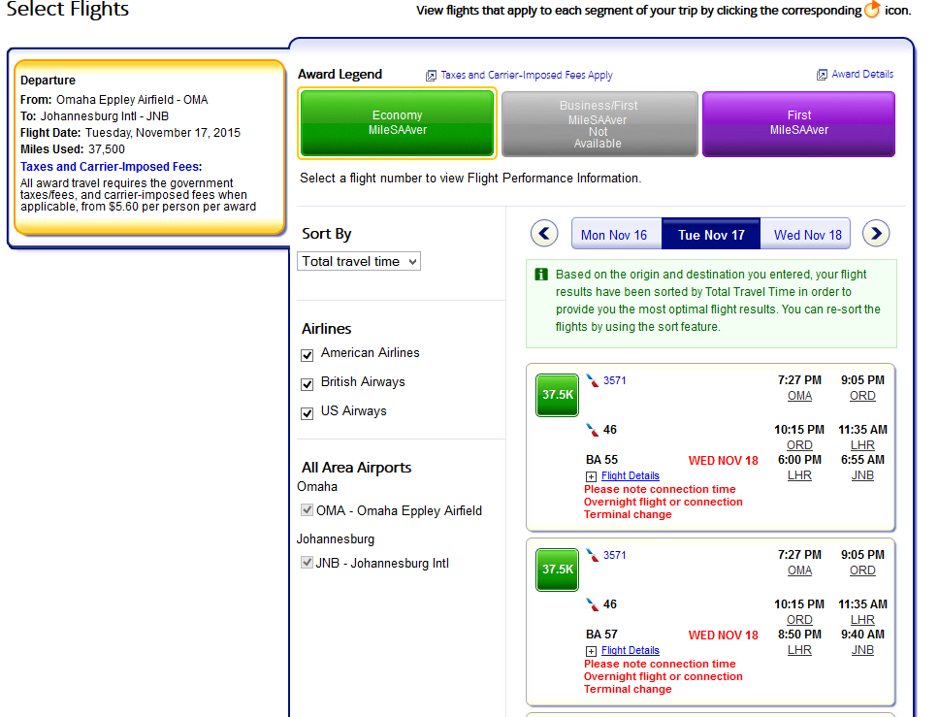The width and height of the screenshot is (939, 717).
Task: Open the Sort By dropdown
Action: click(x=359, y=261)
